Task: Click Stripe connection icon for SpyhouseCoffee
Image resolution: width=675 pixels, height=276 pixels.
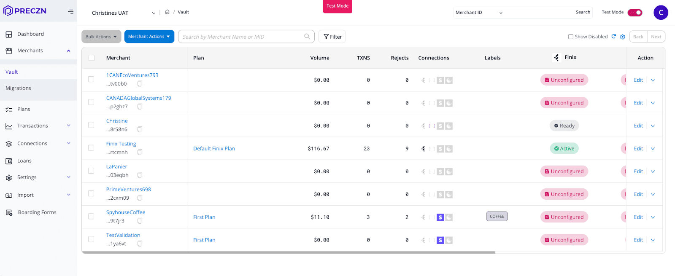Action: tap(440, 217)
